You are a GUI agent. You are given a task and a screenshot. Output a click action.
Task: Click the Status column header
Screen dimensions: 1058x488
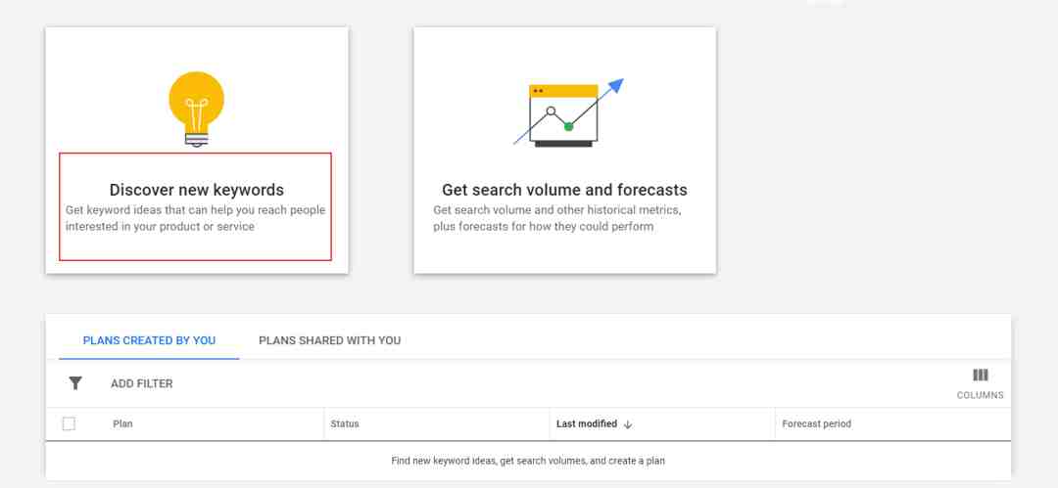pyautogui.click(x=345, y=424)
